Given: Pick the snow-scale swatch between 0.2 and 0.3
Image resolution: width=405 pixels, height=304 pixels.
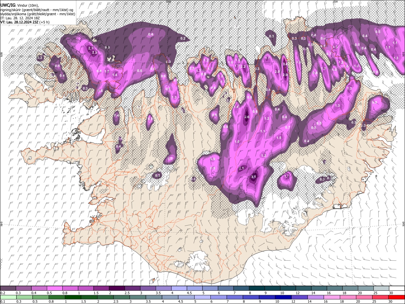Looking at the screenshot, I should point(9,288).
